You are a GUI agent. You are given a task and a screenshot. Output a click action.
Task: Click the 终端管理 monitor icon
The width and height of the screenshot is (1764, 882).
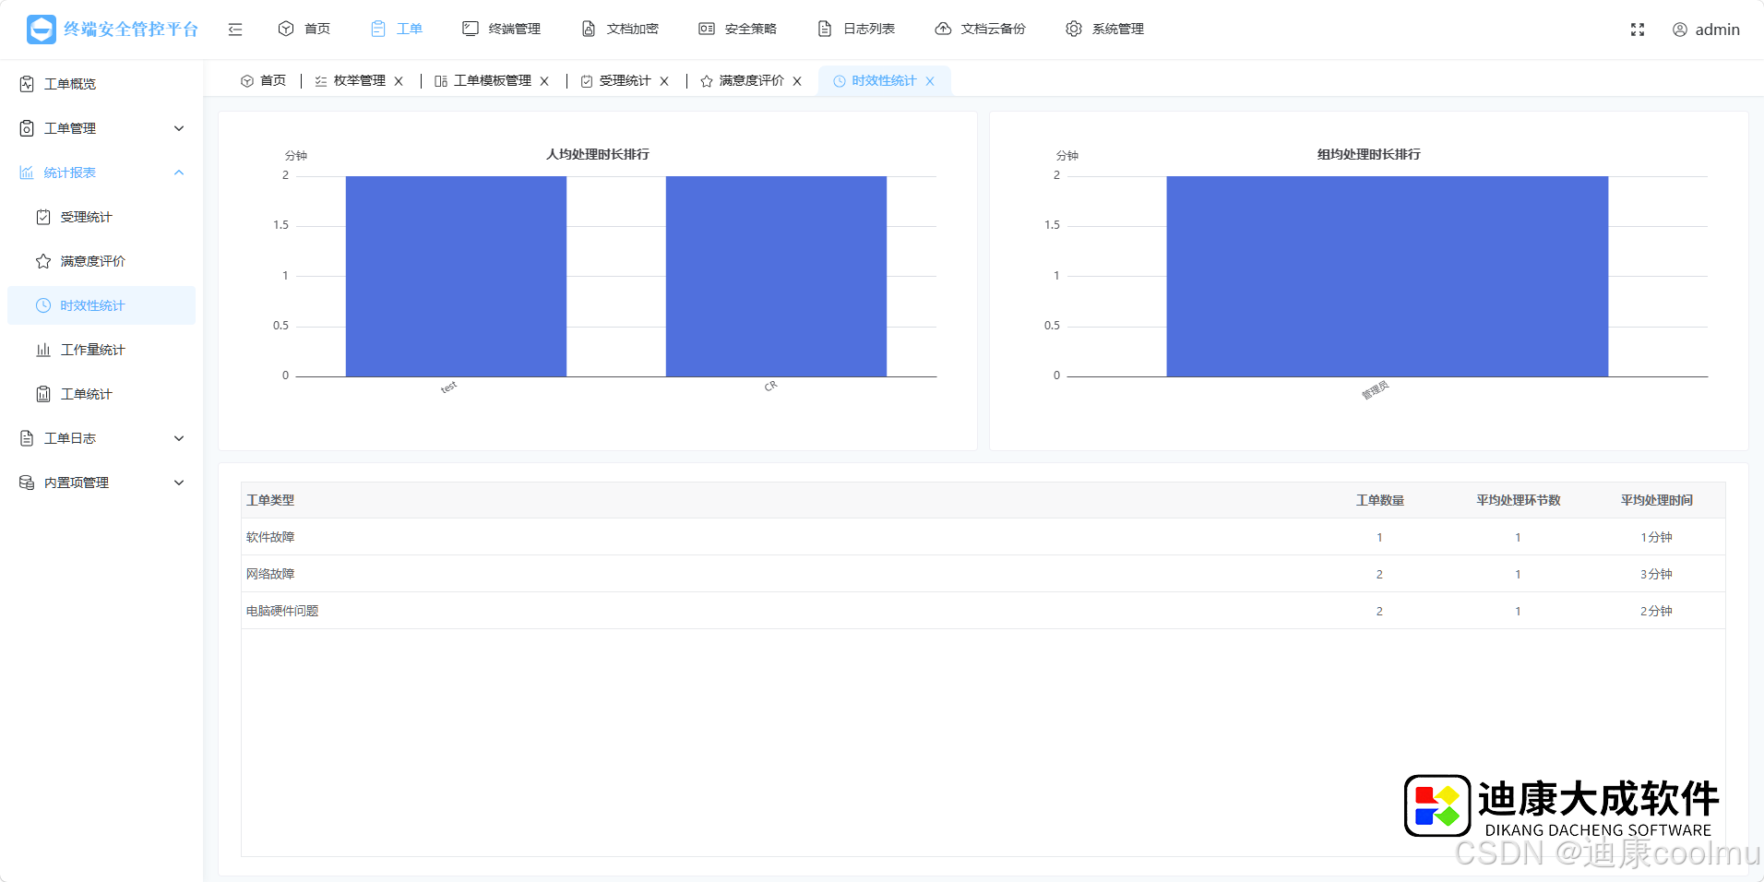click(471, 29)
